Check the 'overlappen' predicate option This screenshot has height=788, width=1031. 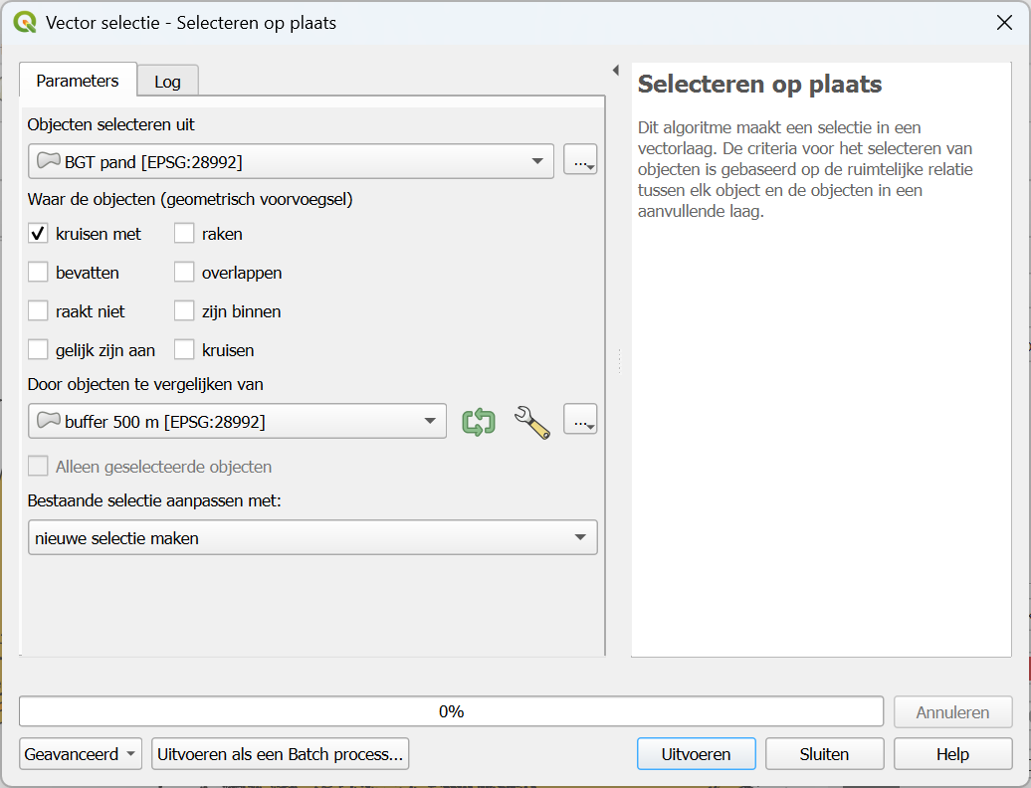click(184, 273)
